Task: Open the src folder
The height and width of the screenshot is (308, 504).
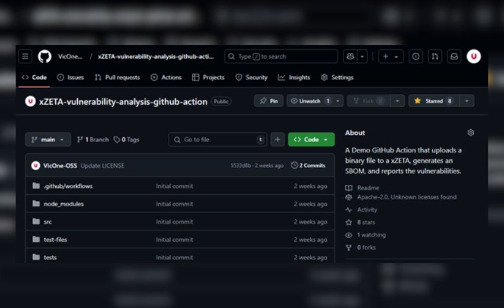Action: tap(47, 222)
